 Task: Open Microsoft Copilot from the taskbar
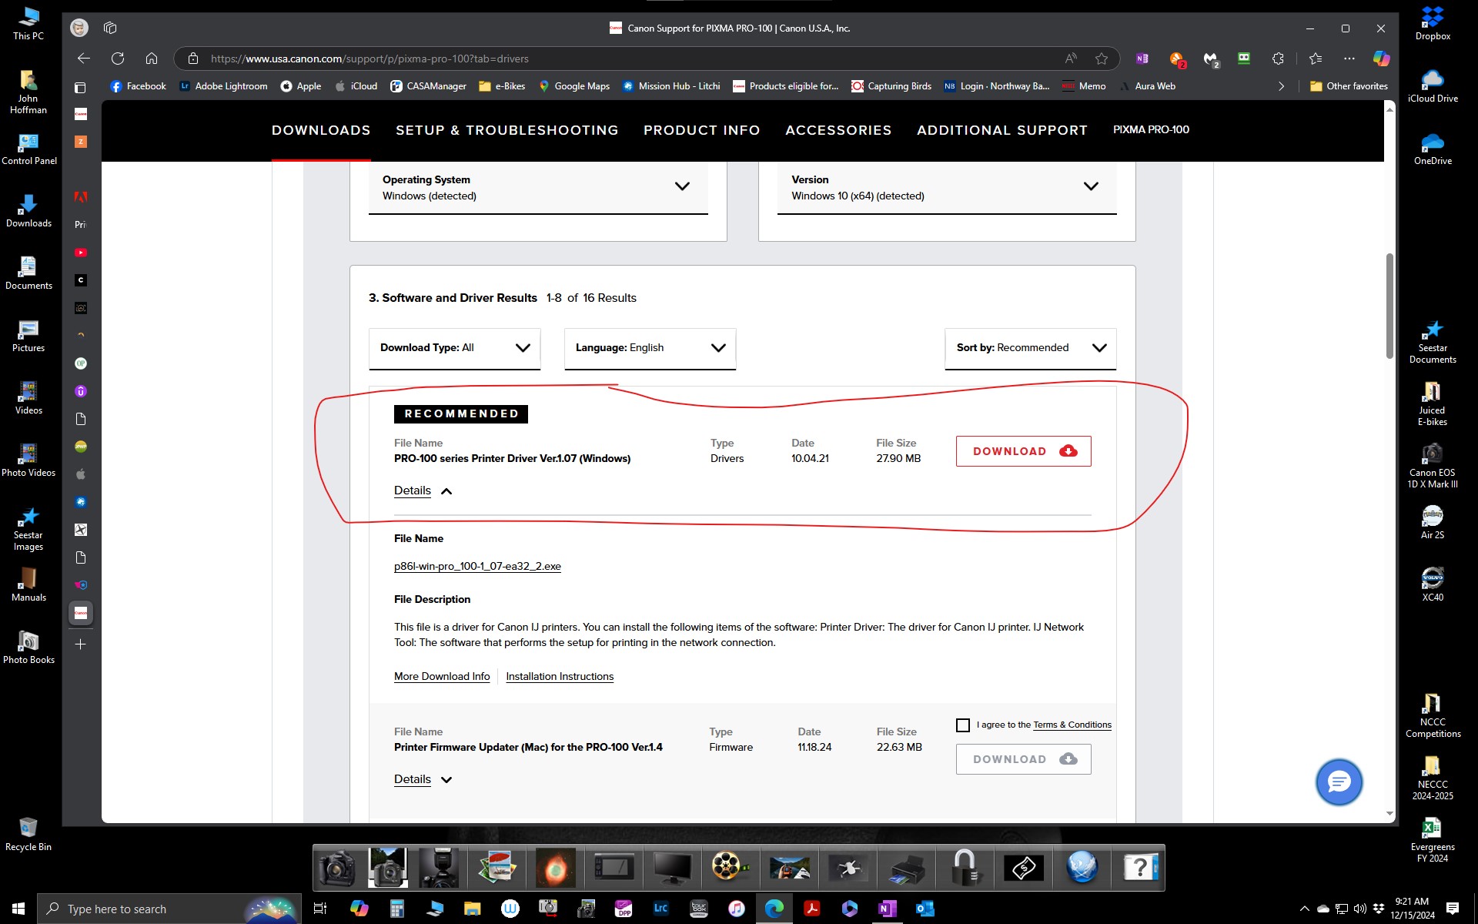(x=360, y=909)
